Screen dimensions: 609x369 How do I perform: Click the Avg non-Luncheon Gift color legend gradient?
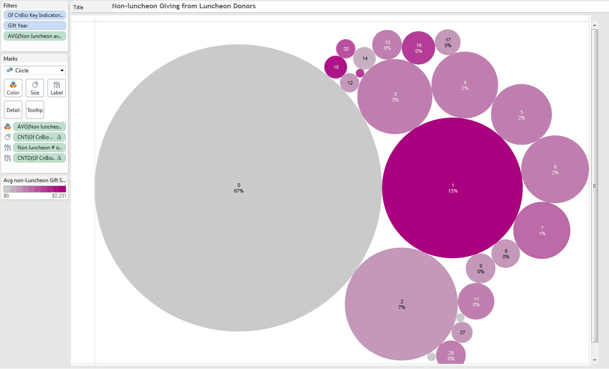[x=35, y=189]
